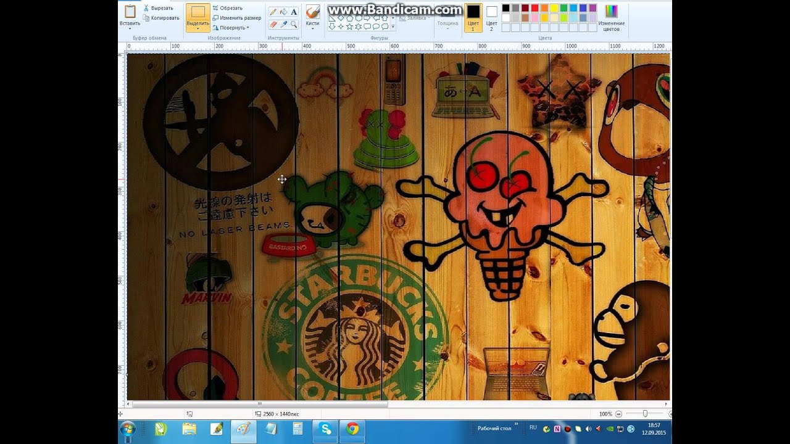The height and width of the screenshot is (444, 790).
Task: Pick the orange palette swatch
Action: [x=544, y=8]
